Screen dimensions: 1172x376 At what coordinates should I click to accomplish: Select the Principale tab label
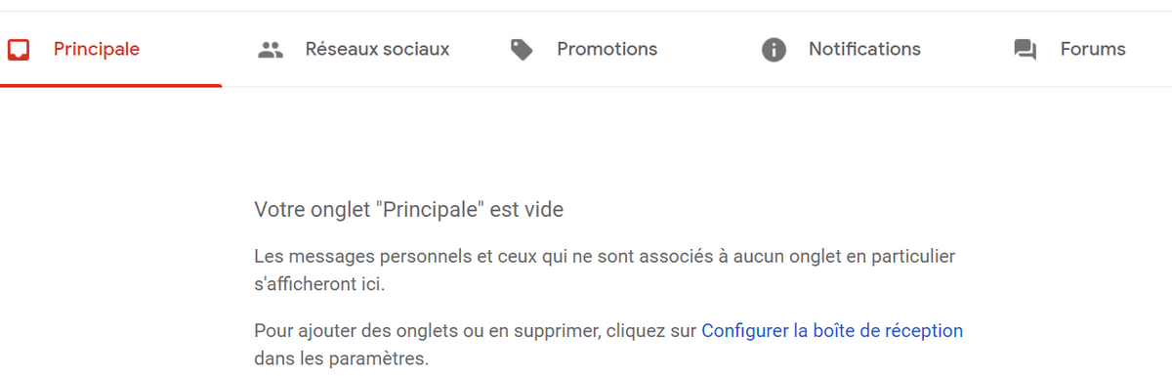click(97, 49)
